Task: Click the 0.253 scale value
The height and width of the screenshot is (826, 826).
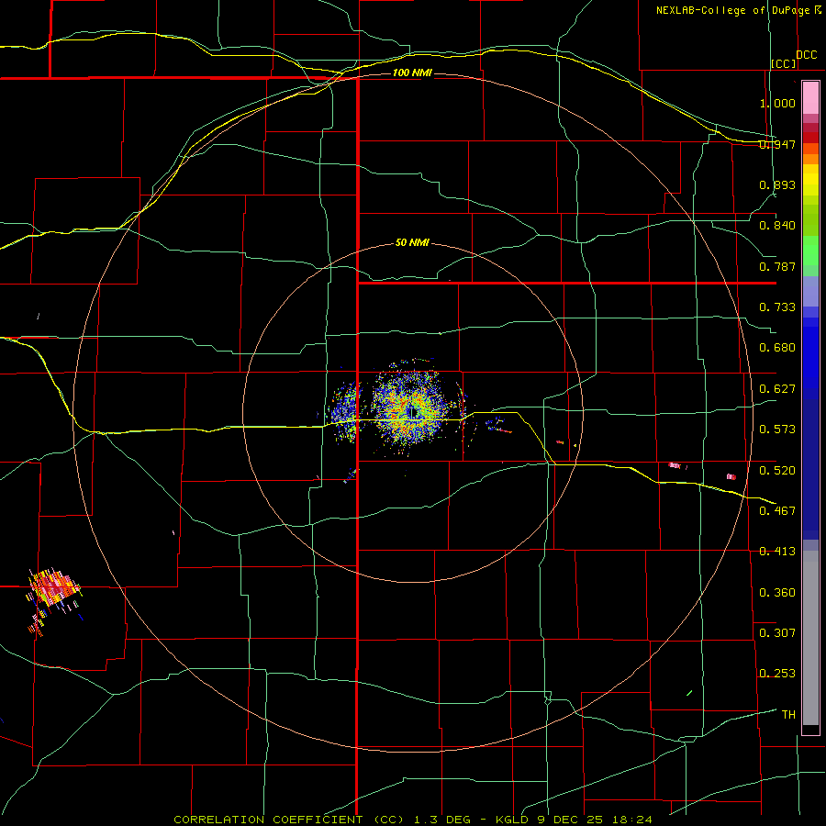Action: pyautogui.click(x=777, y=674)
